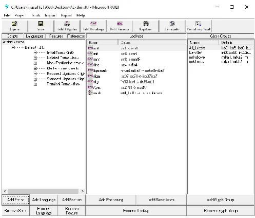
Task: Open the Edit Lookup tool
Action: (x=93, y=26)
